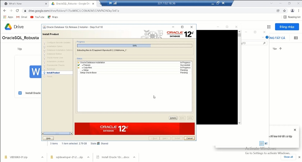The image size is (302, 162).
Task: Click the share page icon in address bar
Action: (278, 11)
